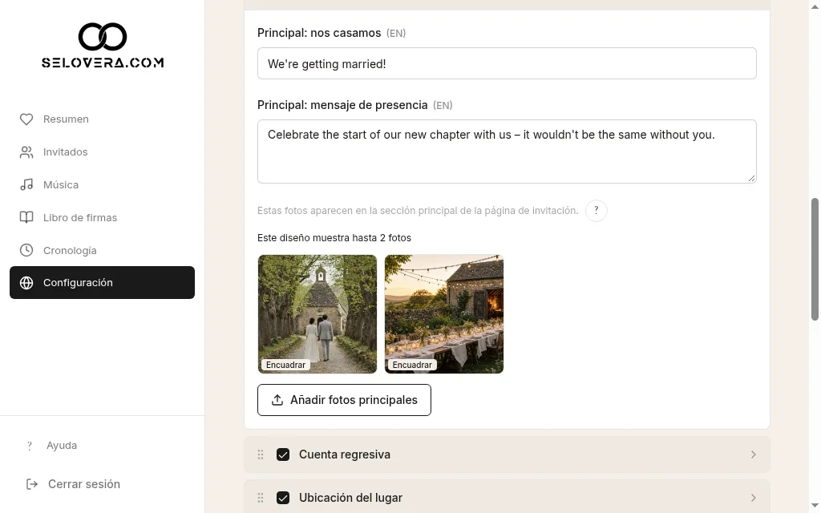Click the page's vertical scrollbar thumb
The image size is (821, 513).
click(x=815, y=259)
